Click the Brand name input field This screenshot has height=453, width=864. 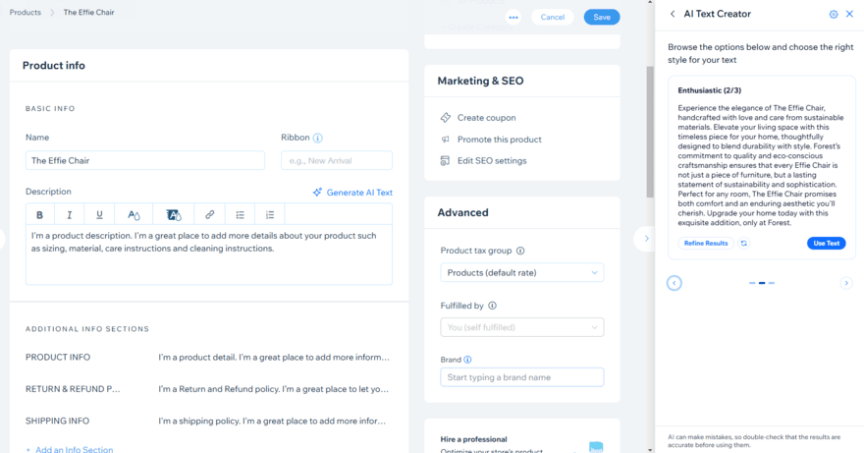click(x=521, y=377)
